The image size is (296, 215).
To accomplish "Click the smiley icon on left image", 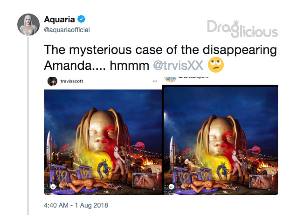I will coord(53,187).
